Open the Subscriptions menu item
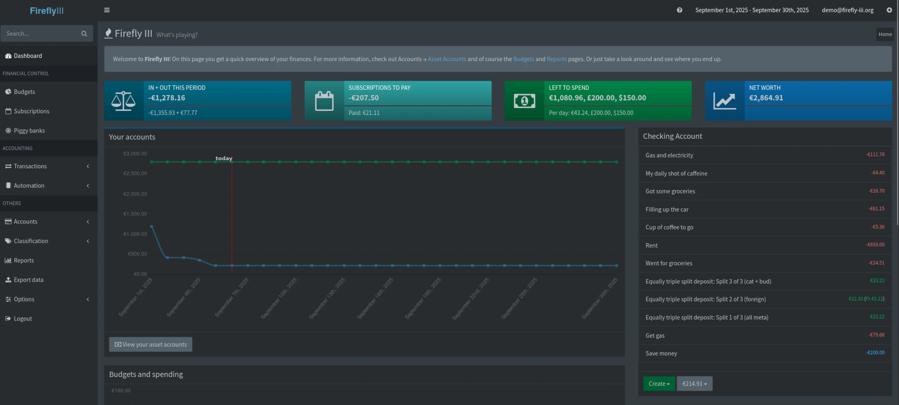Screen dimensions: 899x405 click(49, 111)
